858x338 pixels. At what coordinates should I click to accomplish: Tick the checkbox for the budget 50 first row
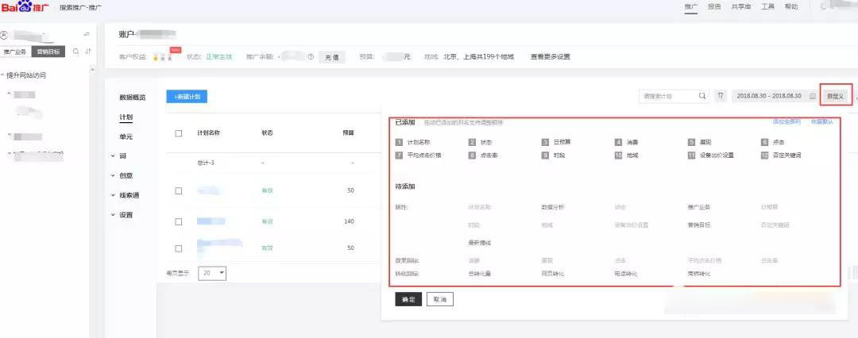pos(179,191)
